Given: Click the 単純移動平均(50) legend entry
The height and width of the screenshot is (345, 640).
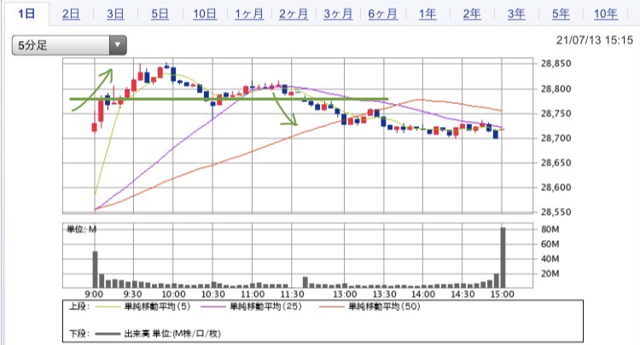Looking at the screenshot, I should (x=384, y=307).
